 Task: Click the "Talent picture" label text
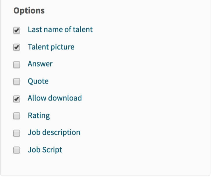(x=51, y=47)
